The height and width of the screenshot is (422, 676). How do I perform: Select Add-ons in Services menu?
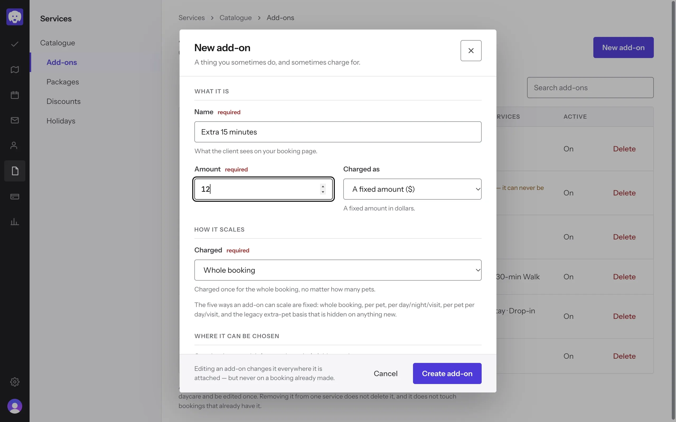point(62,62)
